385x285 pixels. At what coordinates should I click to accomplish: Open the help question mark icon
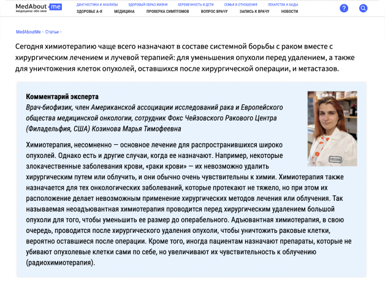[344, 8]
